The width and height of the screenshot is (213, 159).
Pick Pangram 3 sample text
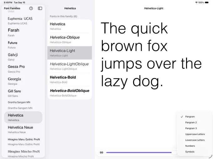click(195, 128)
